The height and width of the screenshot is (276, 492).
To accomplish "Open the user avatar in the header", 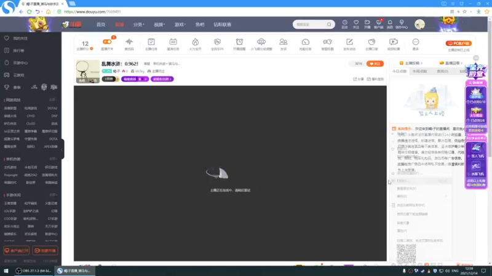I will pyautogui.click(x=419, y=24).
